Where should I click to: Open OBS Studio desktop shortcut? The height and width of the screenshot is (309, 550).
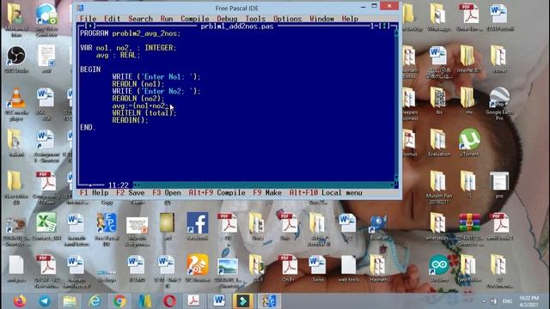[16, 59]
